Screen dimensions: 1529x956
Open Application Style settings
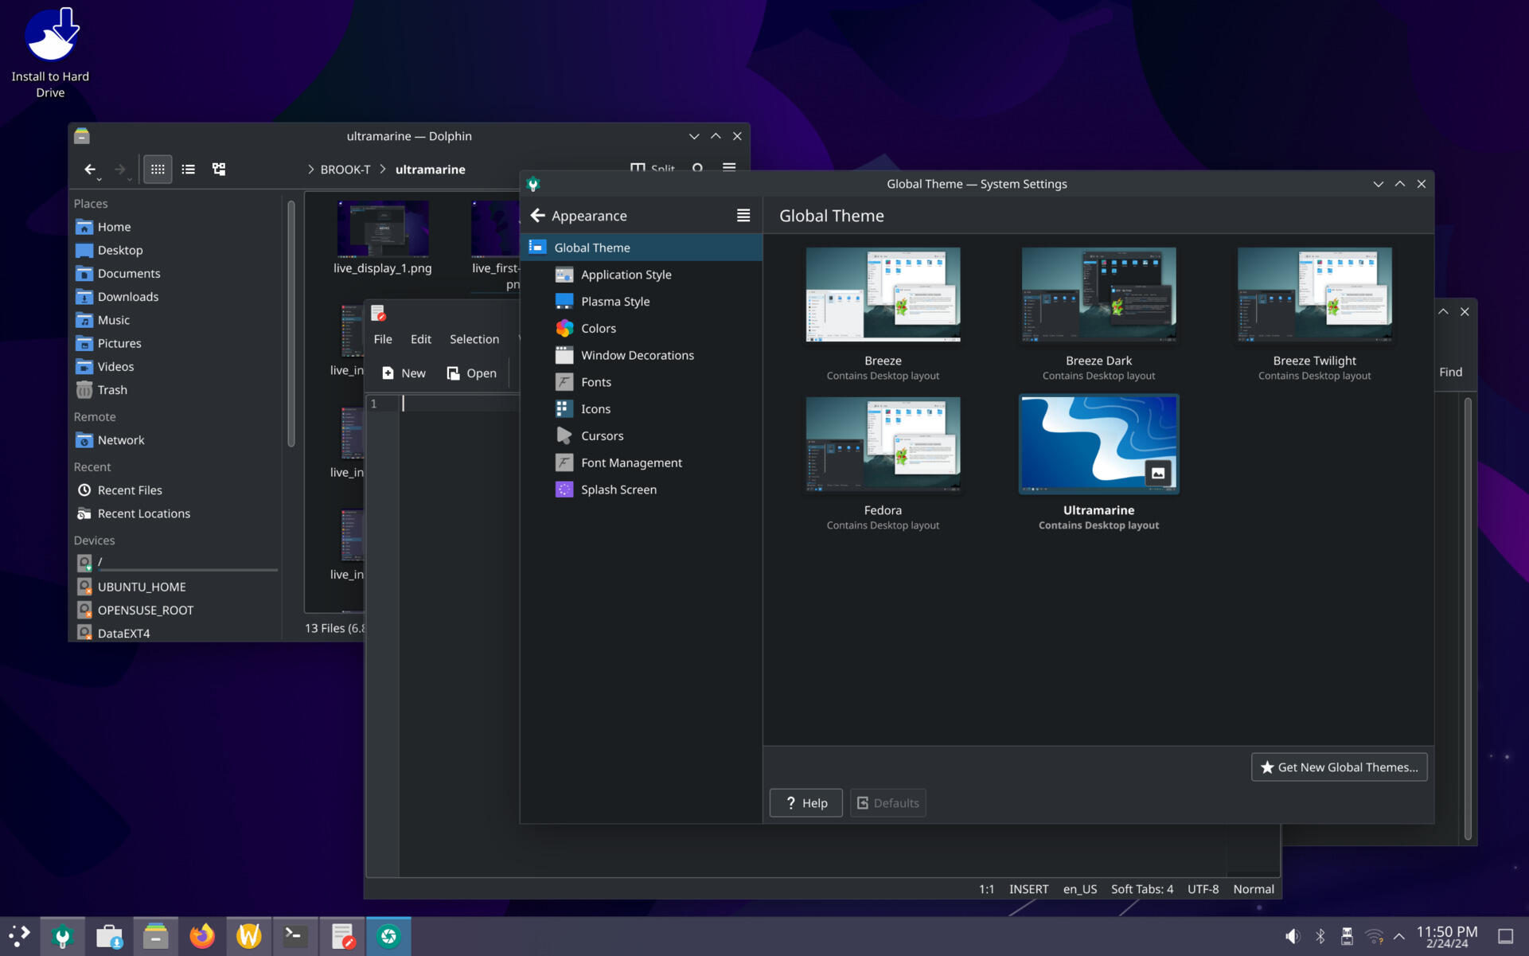pos(641,275)
